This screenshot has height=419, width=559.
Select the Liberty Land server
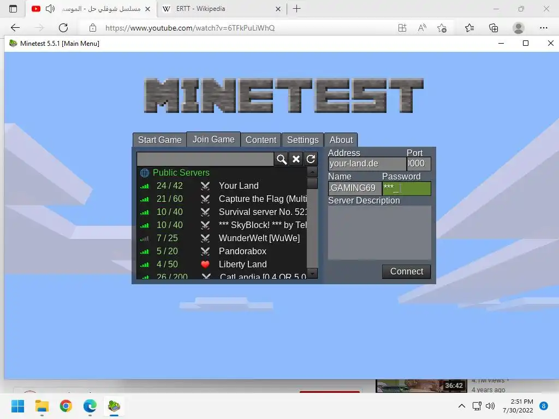pyautogui.click(x=222, y=265)
